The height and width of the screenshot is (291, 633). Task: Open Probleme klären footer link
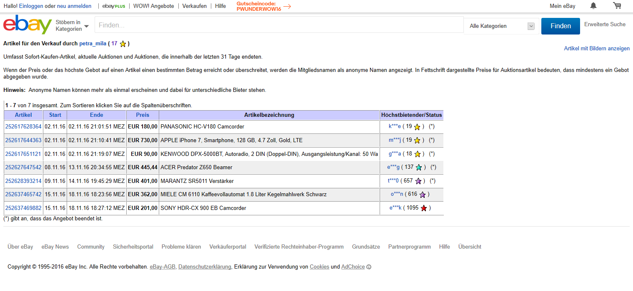(181, 247)
